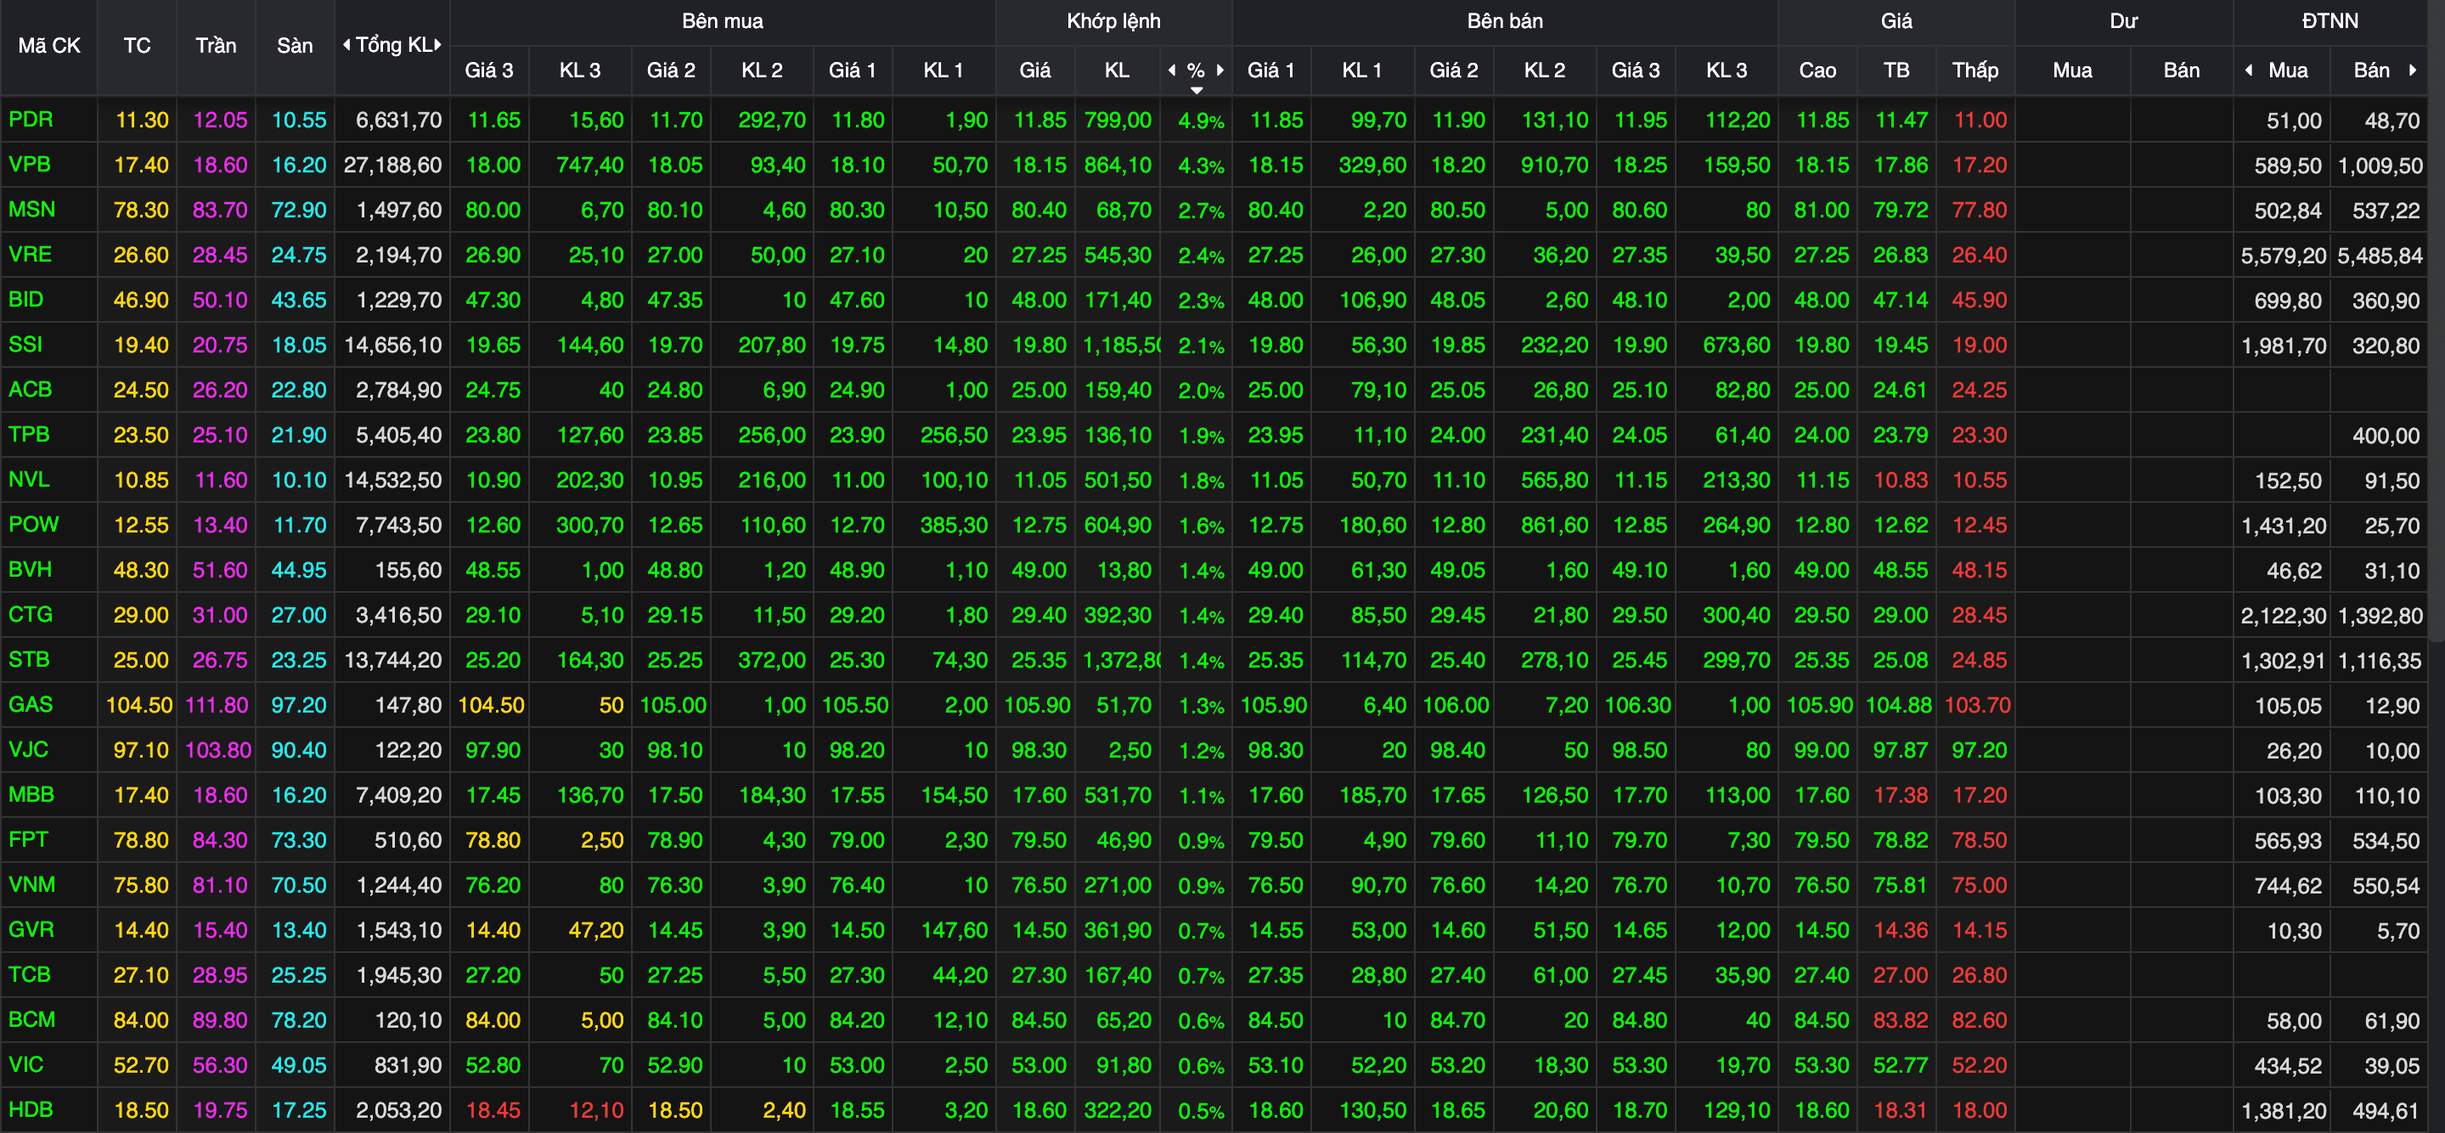
Task: Sort by the TC column header
Action: 137,46
